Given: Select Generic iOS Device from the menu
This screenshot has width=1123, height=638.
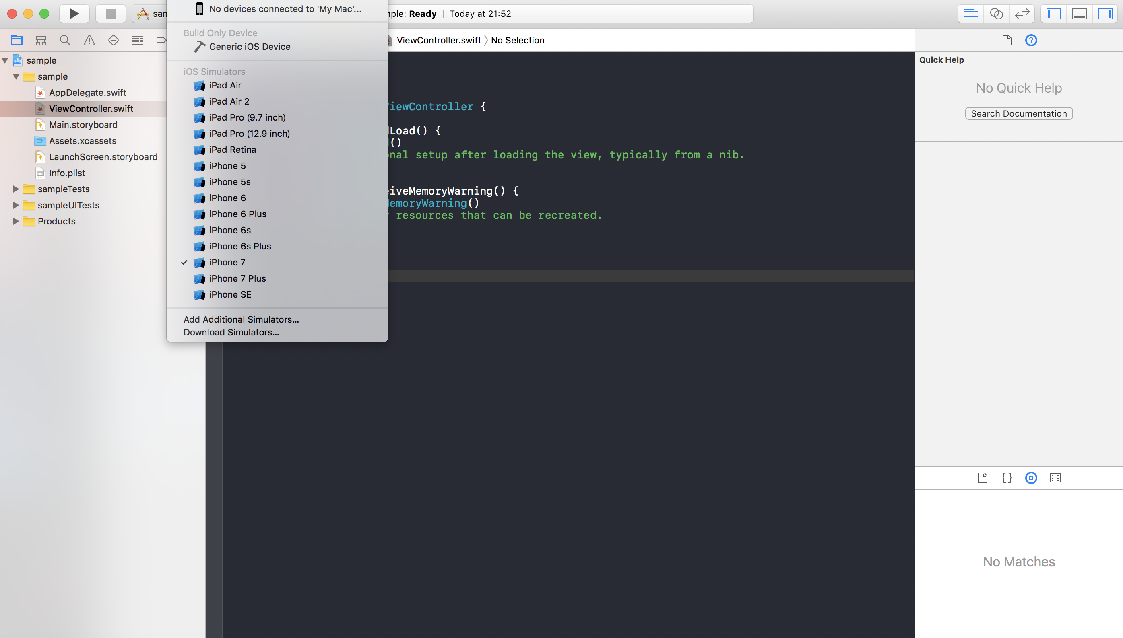Looking at the screenshot, I should click(x=249, y=46).
